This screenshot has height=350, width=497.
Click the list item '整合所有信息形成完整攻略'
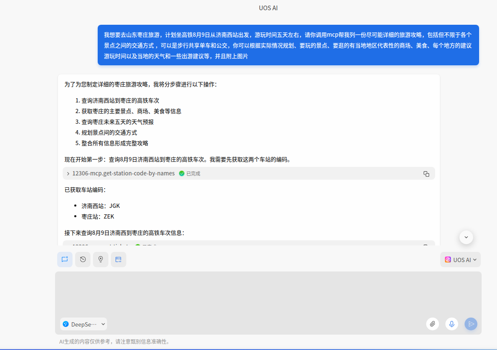click(115, 143)
